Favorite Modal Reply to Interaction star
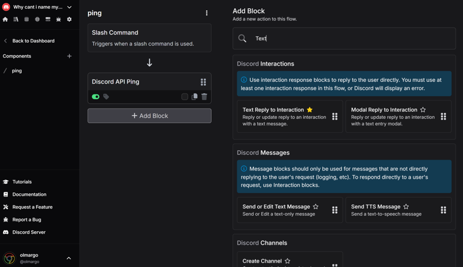 pyautogui.click(x=423, y=110)
